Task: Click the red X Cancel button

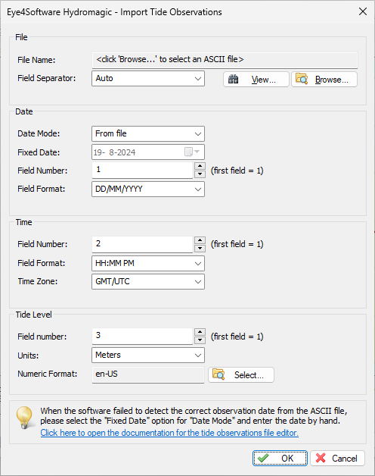Action: 337,458
